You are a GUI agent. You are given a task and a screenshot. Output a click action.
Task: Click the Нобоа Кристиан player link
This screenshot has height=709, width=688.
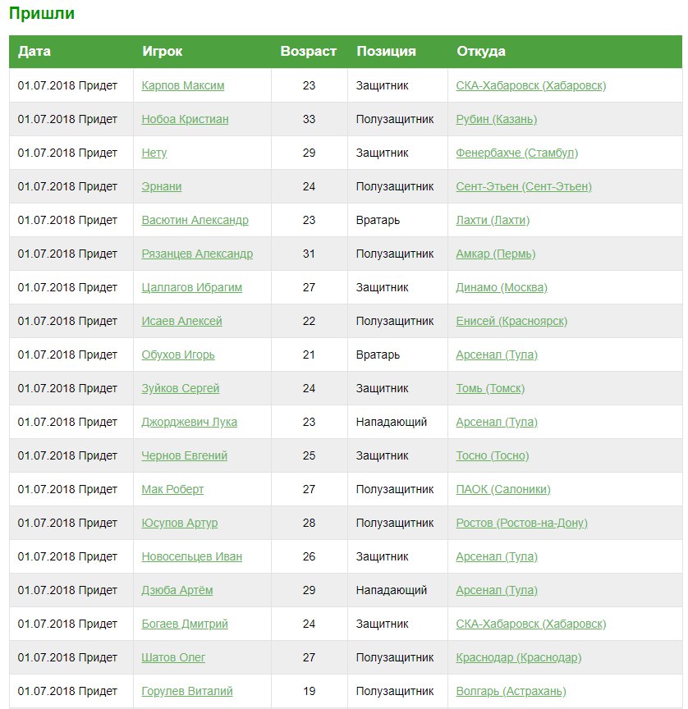(185, 119)
